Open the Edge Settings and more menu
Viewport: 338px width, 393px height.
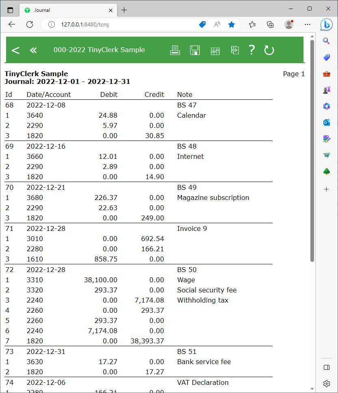[308, 24]
